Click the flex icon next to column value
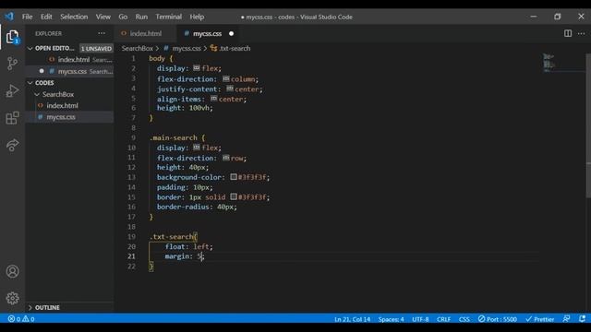591x332 pixels. [225, 79]
